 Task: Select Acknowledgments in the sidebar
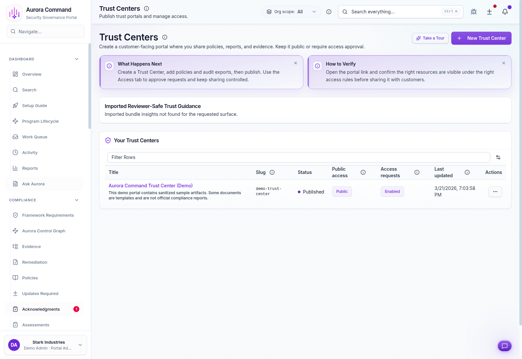41,309
